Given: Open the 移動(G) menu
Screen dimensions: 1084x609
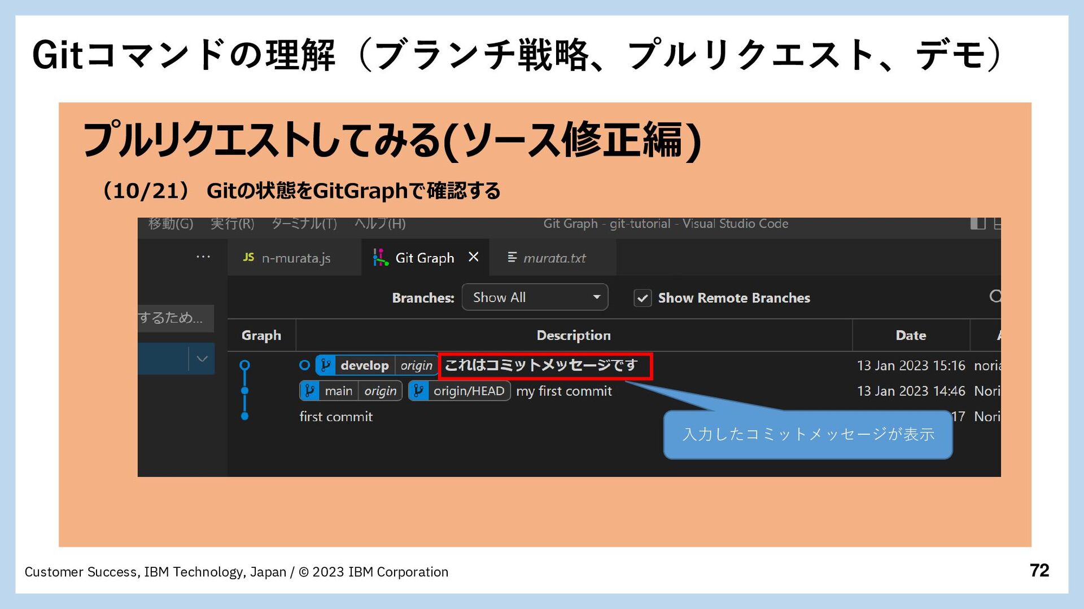Looking at the screenshot, I should click(x=171, y=224).
